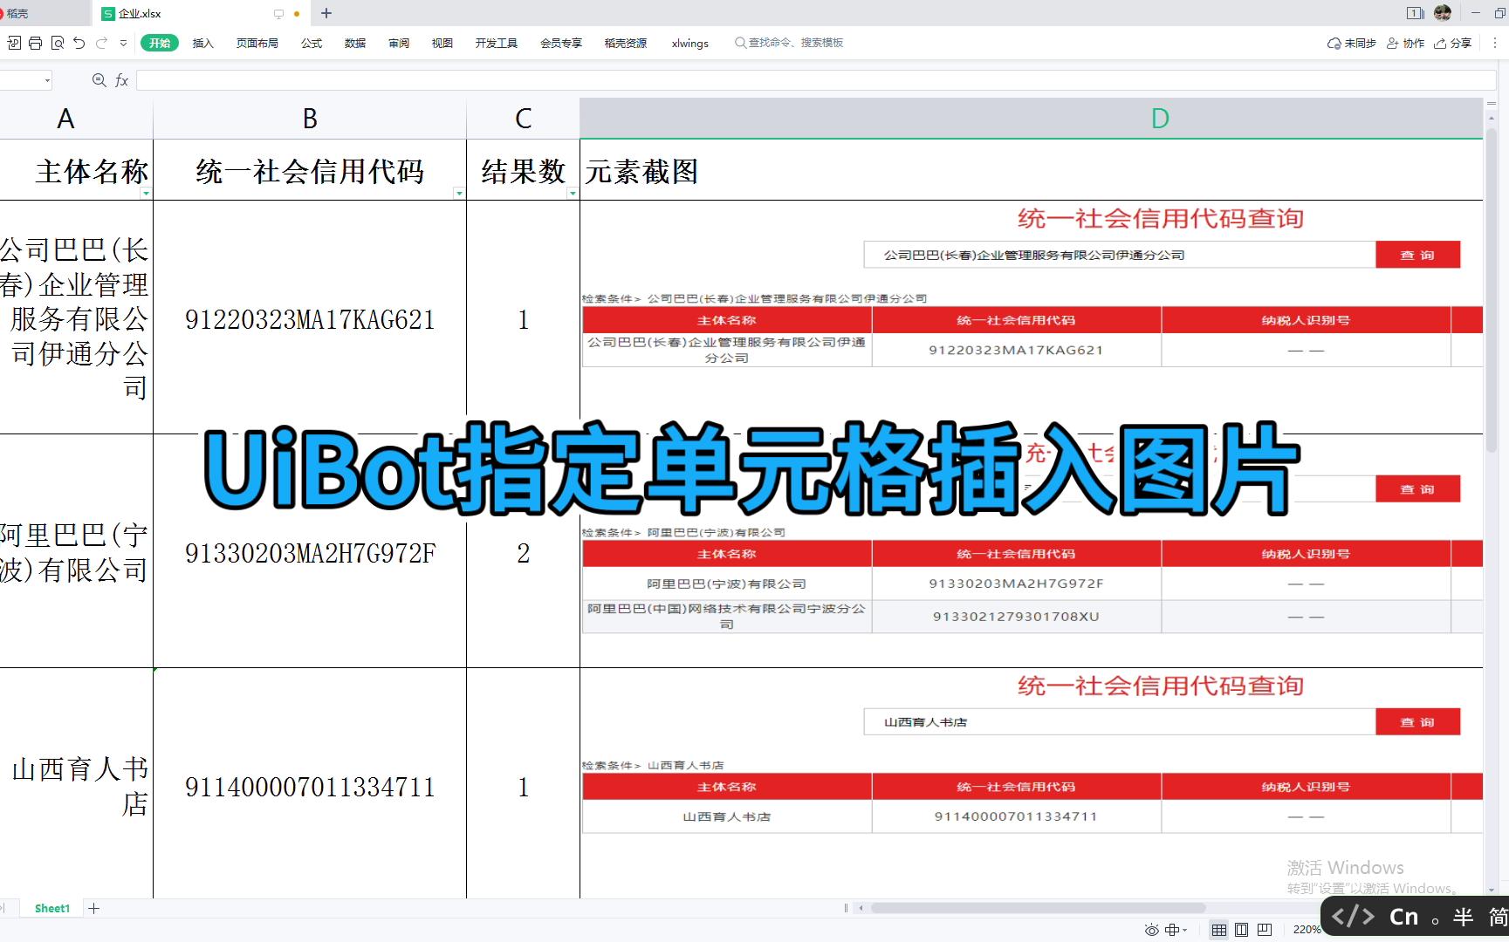Click the zoom magnifier beside formula bar

(x=99, y=80)
